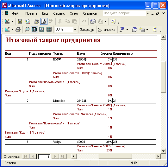Click the Copy icon
Screen dimensions: 168x167
[67, 21]
